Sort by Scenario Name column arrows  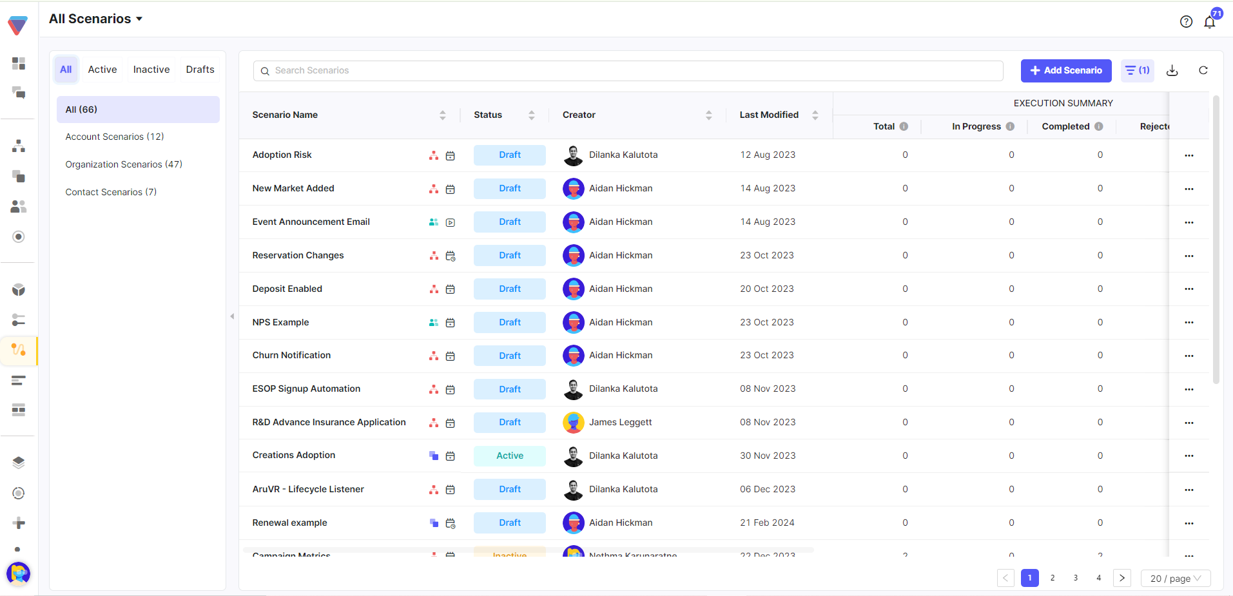[x=442, y=115]
